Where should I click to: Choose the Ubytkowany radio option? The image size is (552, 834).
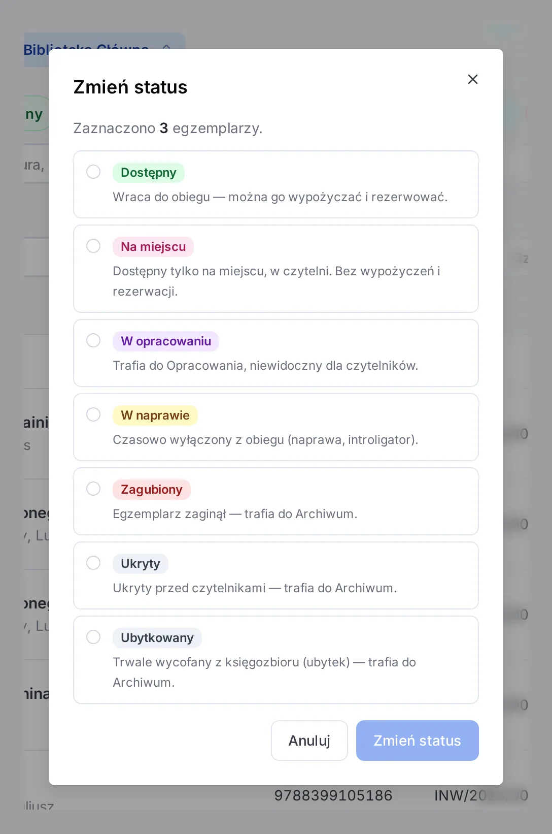click(93, 637)
